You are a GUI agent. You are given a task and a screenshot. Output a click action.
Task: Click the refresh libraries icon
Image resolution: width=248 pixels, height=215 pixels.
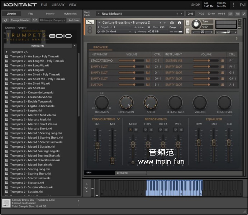click(x=5, y=20)
